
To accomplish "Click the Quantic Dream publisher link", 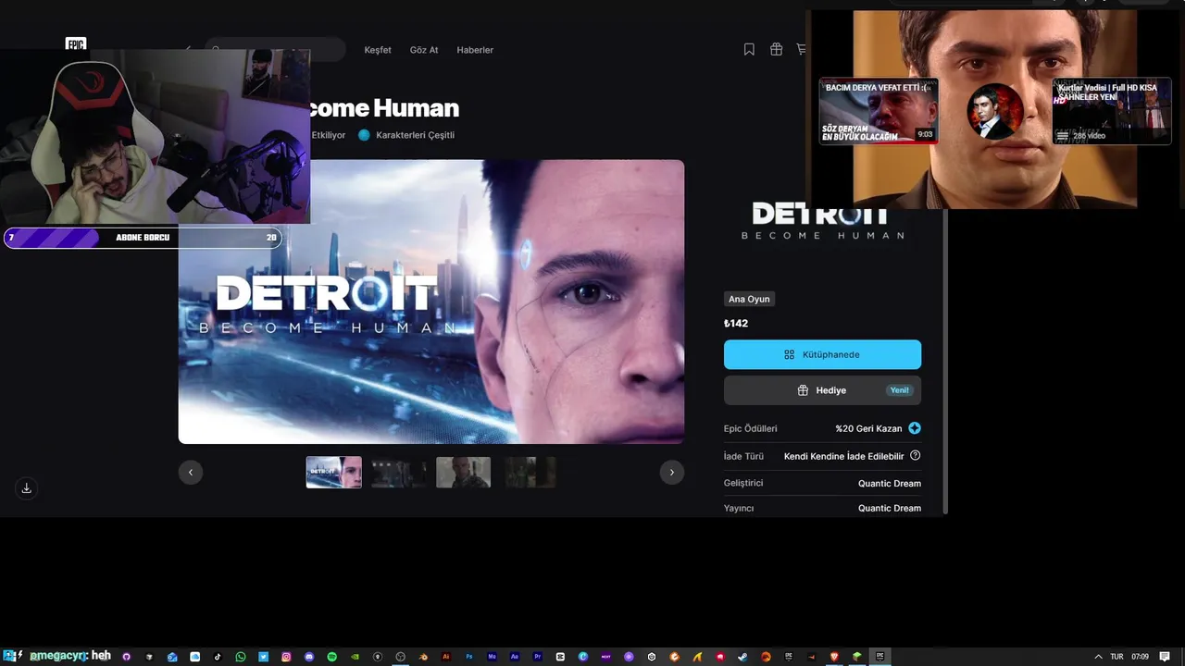I will [889, 508].
